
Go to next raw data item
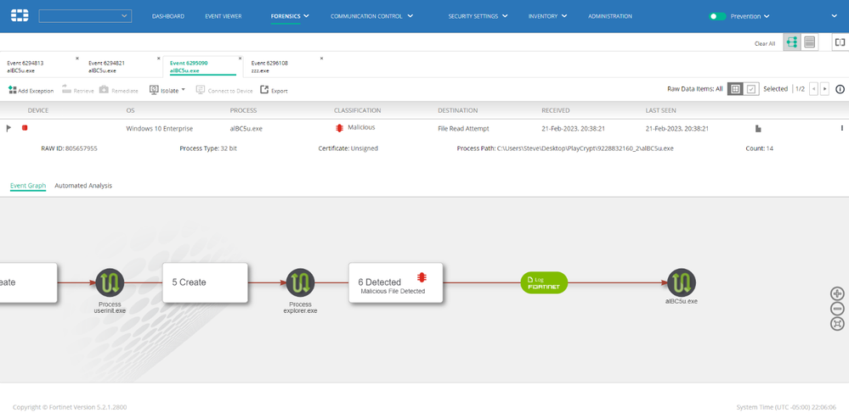click(x=824, y=89)
